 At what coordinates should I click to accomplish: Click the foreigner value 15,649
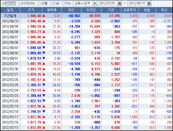[x=95, y=27]
